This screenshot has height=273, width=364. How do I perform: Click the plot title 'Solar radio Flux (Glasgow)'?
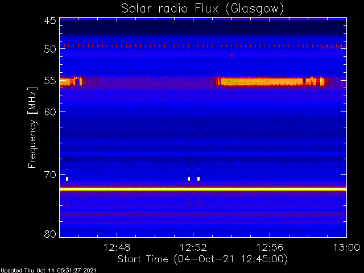click(202, 9)
